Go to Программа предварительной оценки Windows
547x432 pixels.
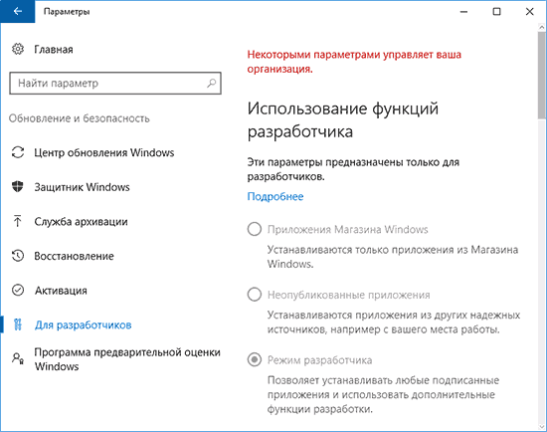(127, 359)
